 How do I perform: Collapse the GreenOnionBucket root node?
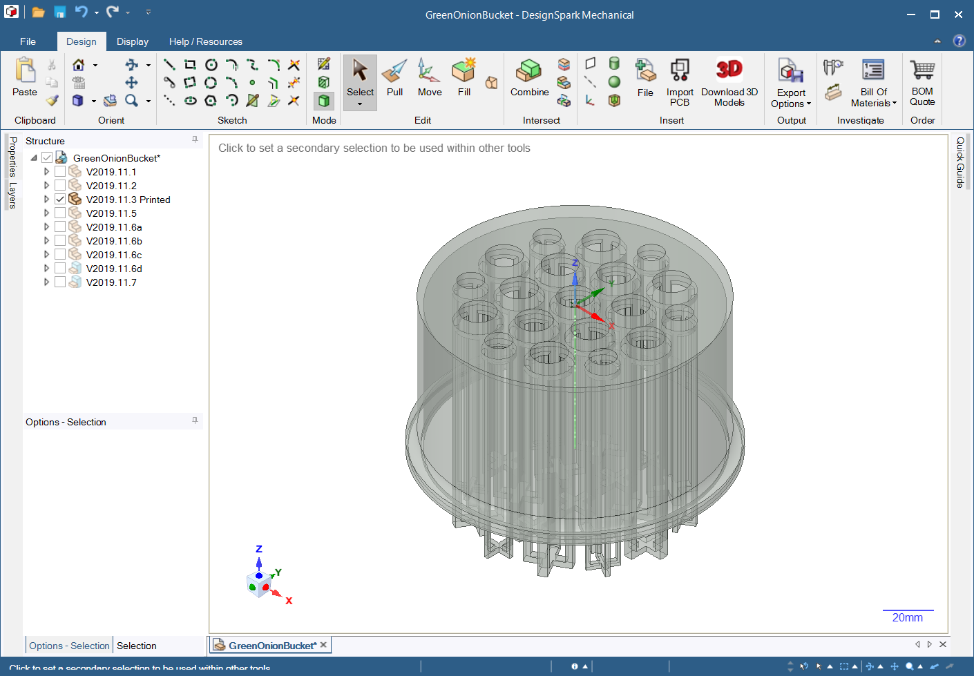(x=34, y=158)
